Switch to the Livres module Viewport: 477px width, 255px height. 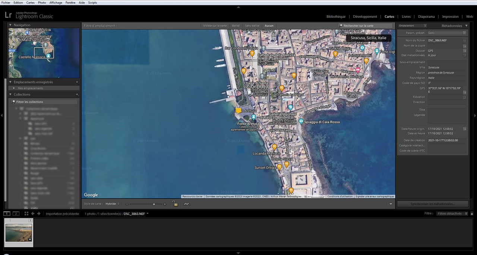tap(406, 17)
